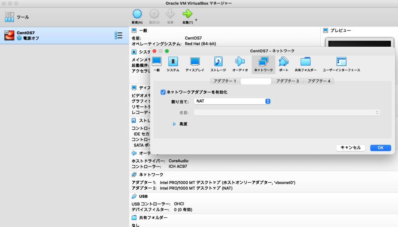398x227 pixels.
Task: Click the アダプター 1 details line
Action: tap(213, 183)
